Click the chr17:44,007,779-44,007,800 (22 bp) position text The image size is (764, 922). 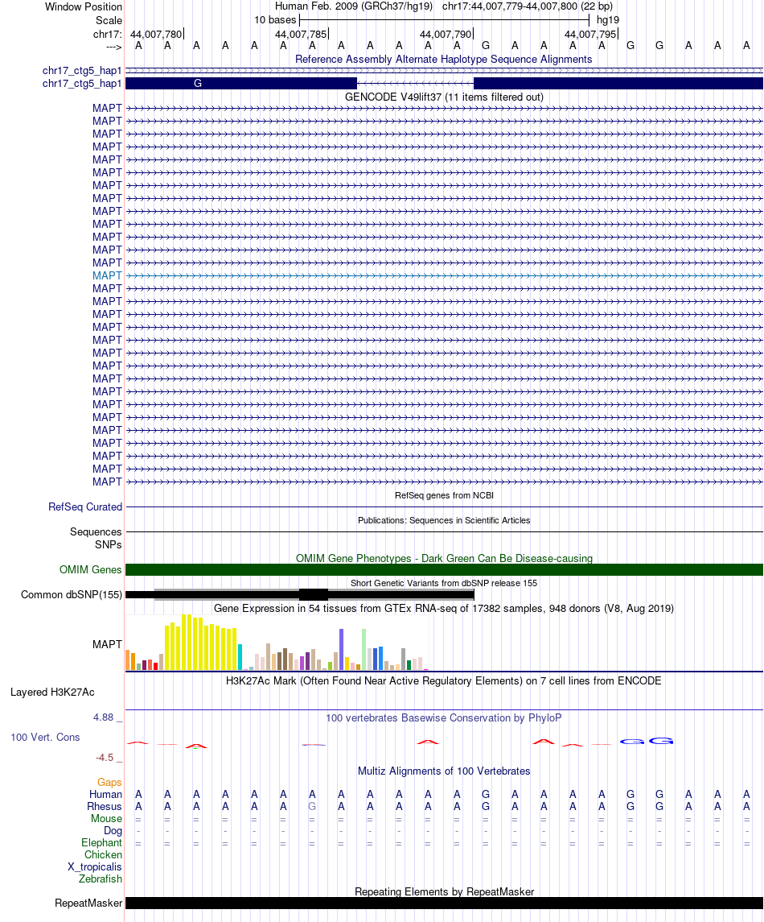(x=528, y=6)
